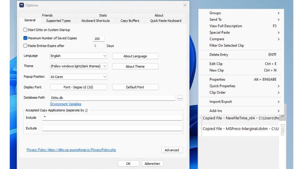Select Delete Entry in the context menu
This screenshot has height=169, width=301.
coord(219,55)
